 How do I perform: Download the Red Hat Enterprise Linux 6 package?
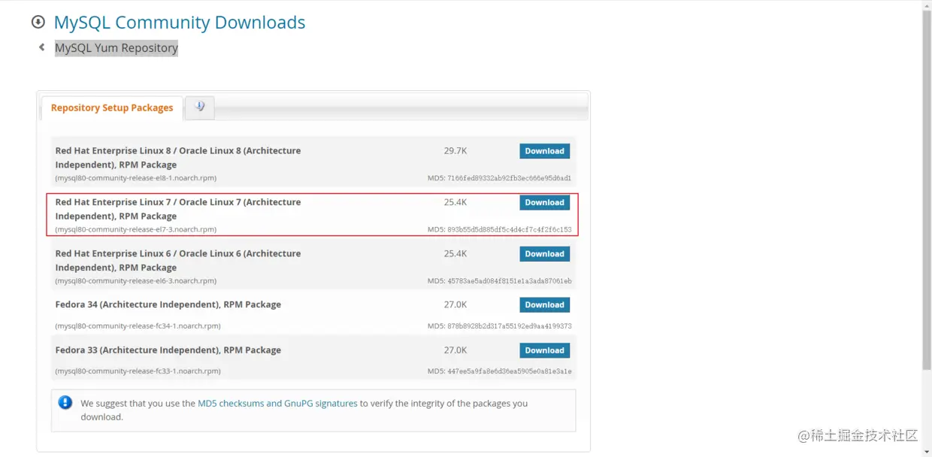tap(544, 254)
